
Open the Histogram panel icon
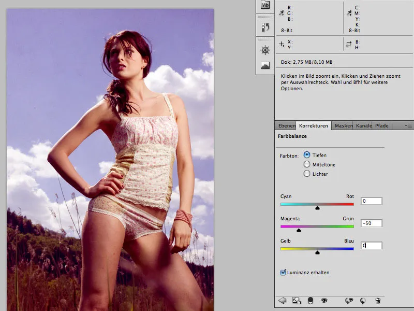click(x=265, y=65)
